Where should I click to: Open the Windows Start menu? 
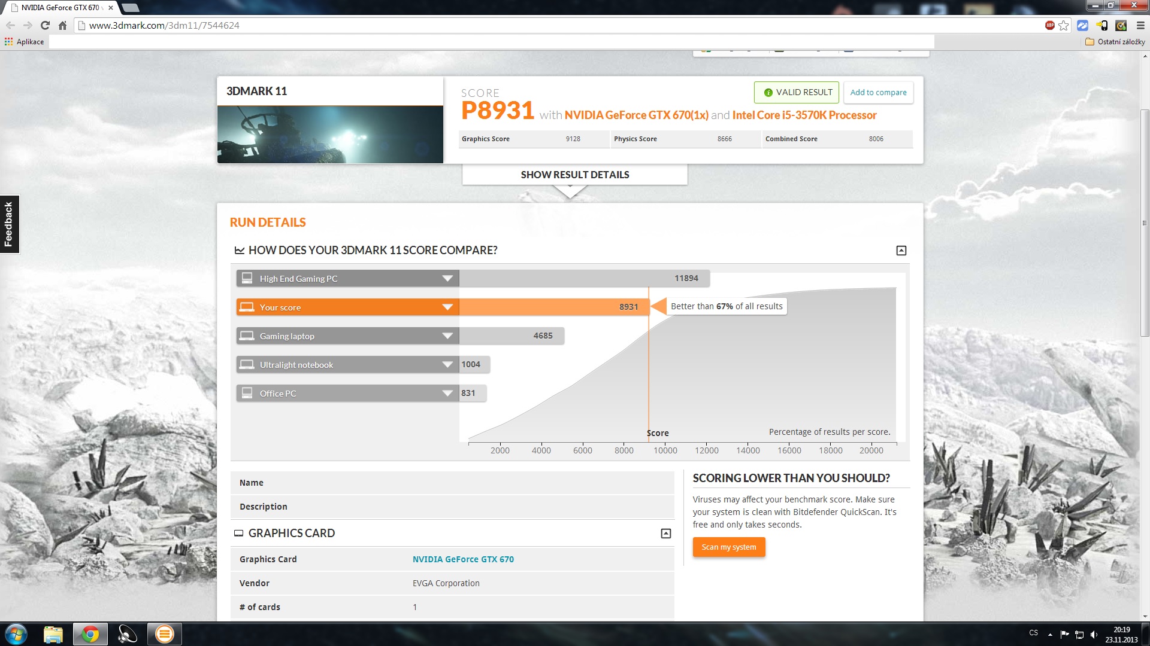[x=16, y=634]
